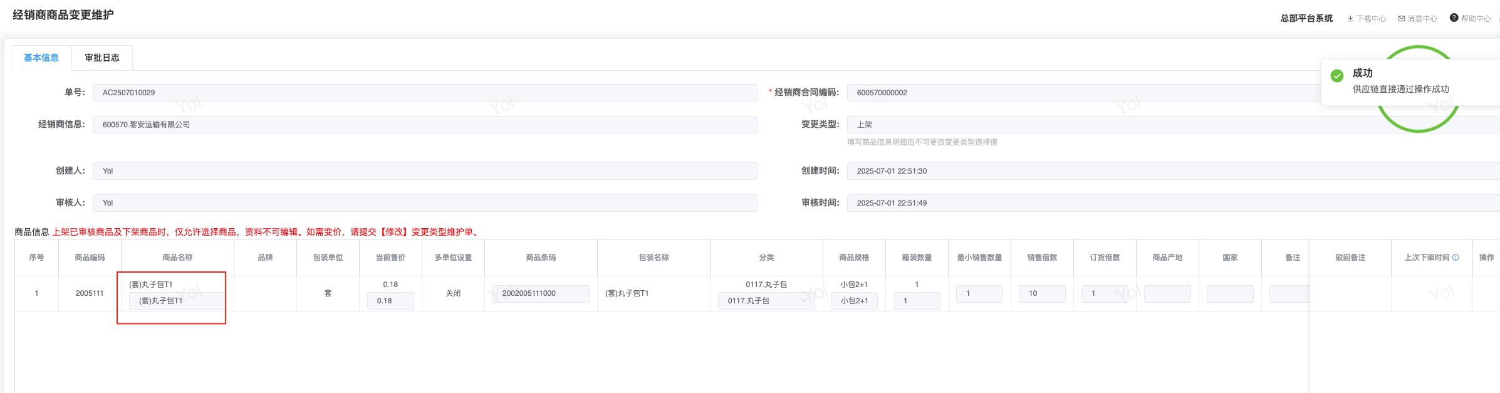Click the 经销商信息 field 600570.黎安运输有限公司

click(x=425, y=125)
